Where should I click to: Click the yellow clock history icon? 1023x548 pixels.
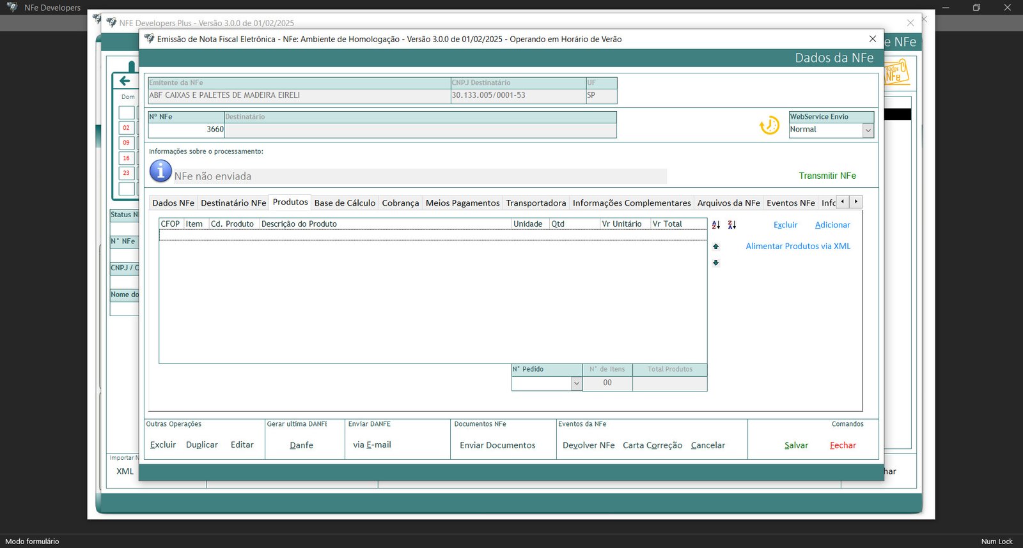point(769,125)
